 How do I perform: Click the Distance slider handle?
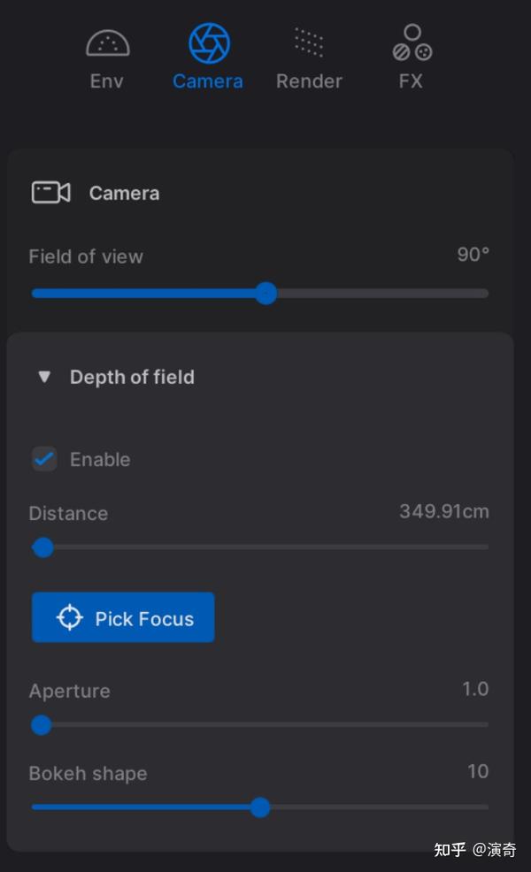click(42, 548)
